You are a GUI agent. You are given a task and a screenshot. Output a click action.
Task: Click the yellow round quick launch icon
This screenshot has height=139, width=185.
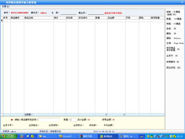32,136
